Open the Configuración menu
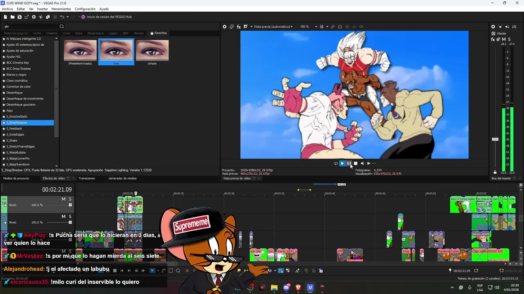 [x=85, y=9]
